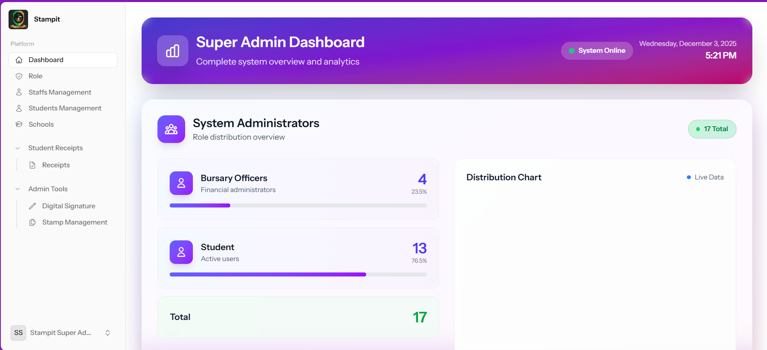This screenshot has height=350, width=767.
Task: Collapse the Admin Tools section
Action: (x=17, y=189)
